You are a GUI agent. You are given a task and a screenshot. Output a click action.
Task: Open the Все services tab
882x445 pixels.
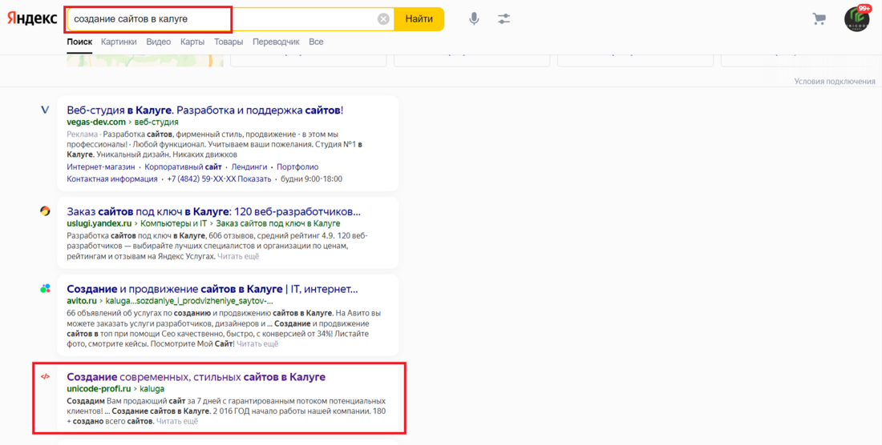pyautogui.click(x=316, y=42)
